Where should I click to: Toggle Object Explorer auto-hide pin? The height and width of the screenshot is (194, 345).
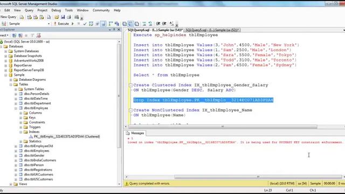click(114, 30)
